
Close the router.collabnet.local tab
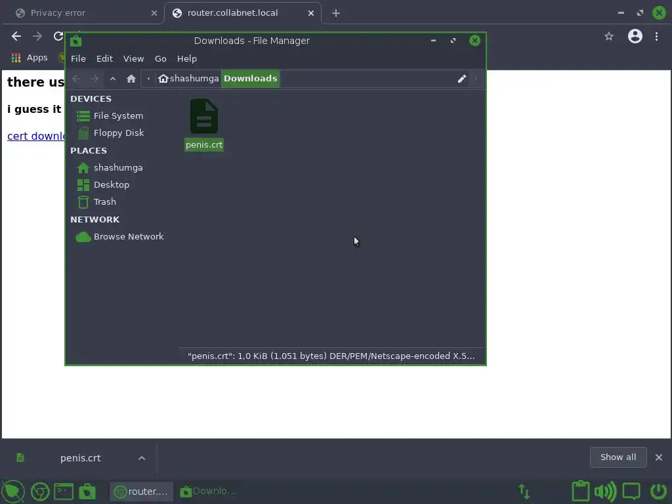click(311, 13)
